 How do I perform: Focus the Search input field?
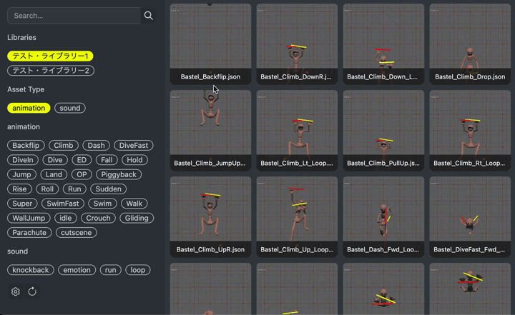point(74,16)
